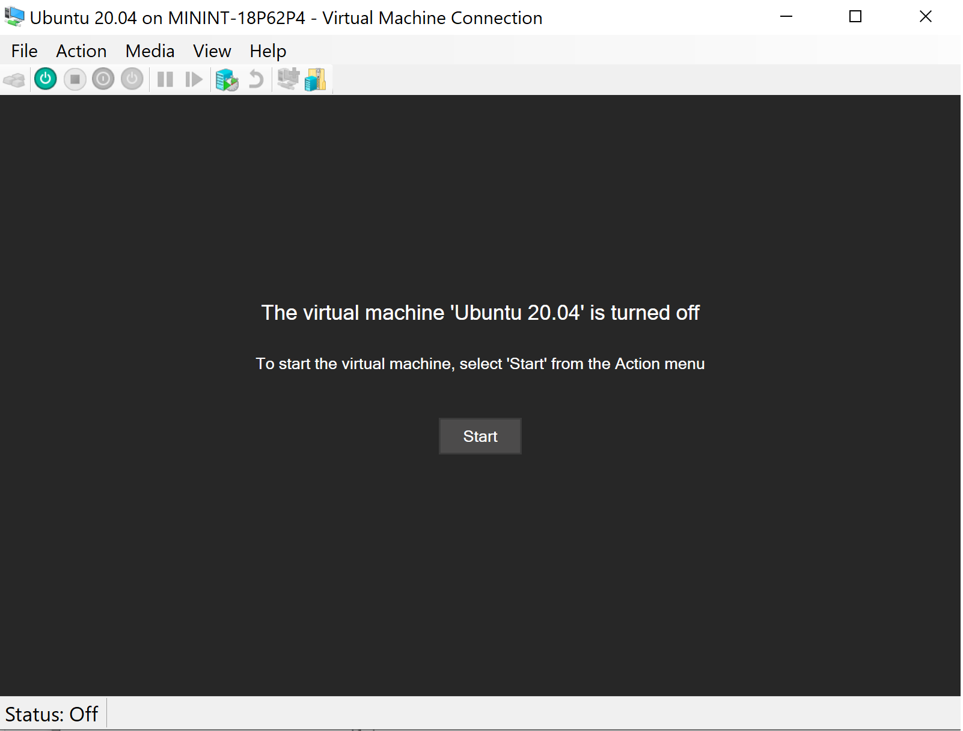Click the Shut Down toolbar icon
The height and width of the screenshot is (731, 963).
[103, 79]
